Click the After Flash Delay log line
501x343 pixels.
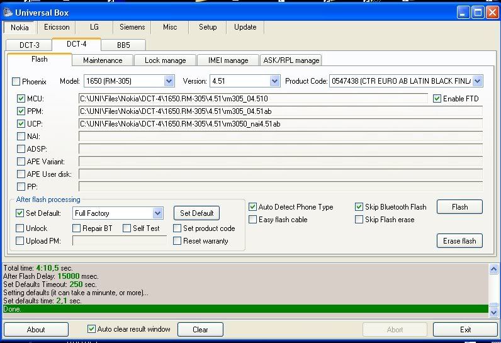tap(50, 276)
